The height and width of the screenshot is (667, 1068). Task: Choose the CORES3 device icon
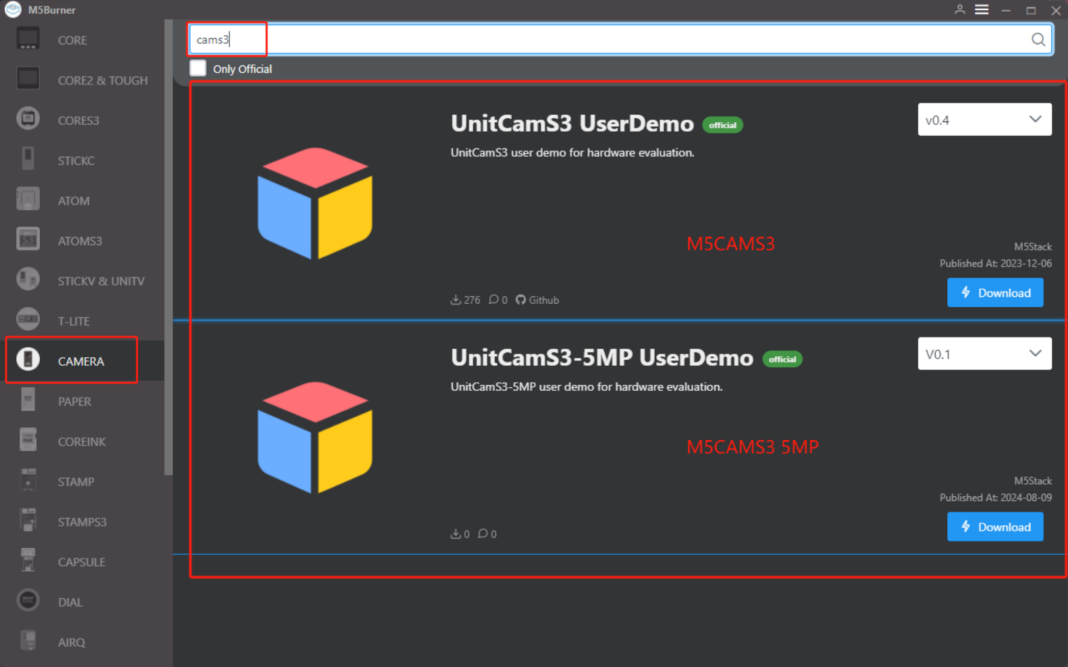[x=28, y=119]
